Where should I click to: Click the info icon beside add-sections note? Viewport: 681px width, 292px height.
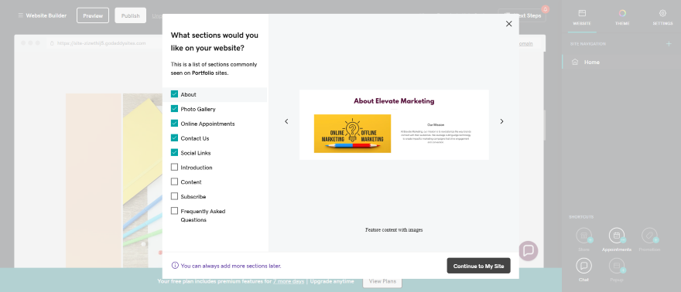click(x=175, y=266)
